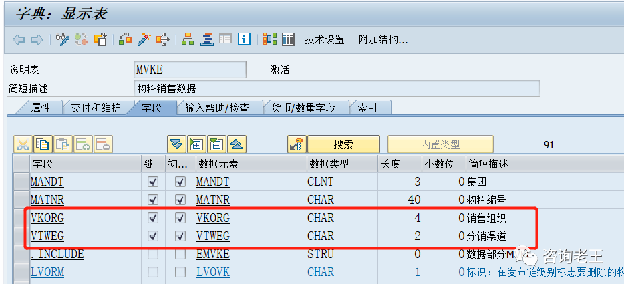Open the object hierarchy display icon
The width and height of the screenshot is (624, 284).
pyautogui.click(x=188, y=39)
